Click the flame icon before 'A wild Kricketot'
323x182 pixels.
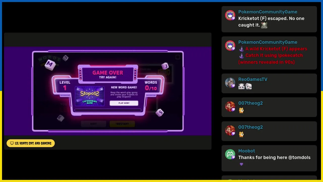coord(241,49)
